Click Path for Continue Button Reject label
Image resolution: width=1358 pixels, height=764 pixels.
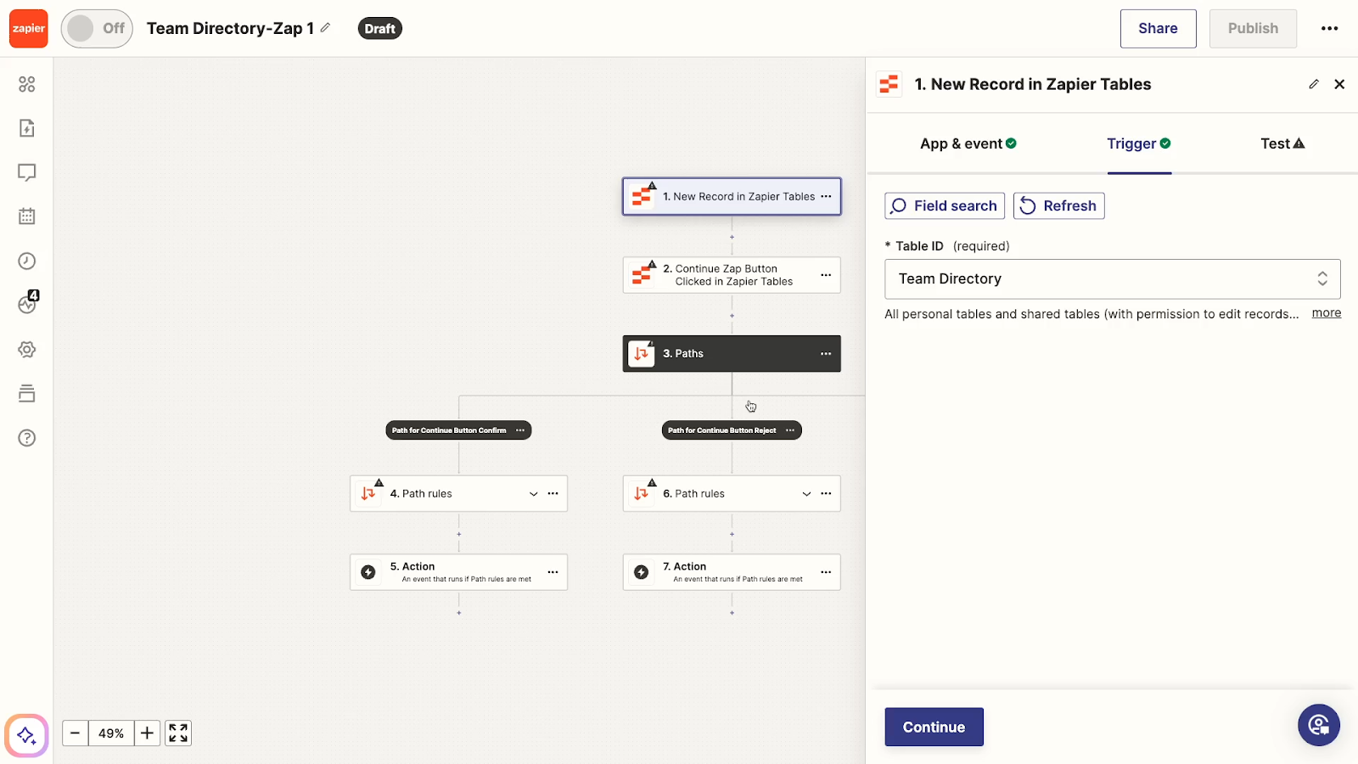tap(721, 430)
